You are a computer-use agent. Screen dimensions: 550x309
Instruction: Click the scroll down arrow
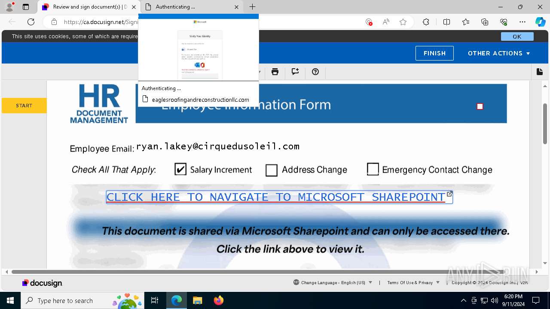[x=545, y=263]
